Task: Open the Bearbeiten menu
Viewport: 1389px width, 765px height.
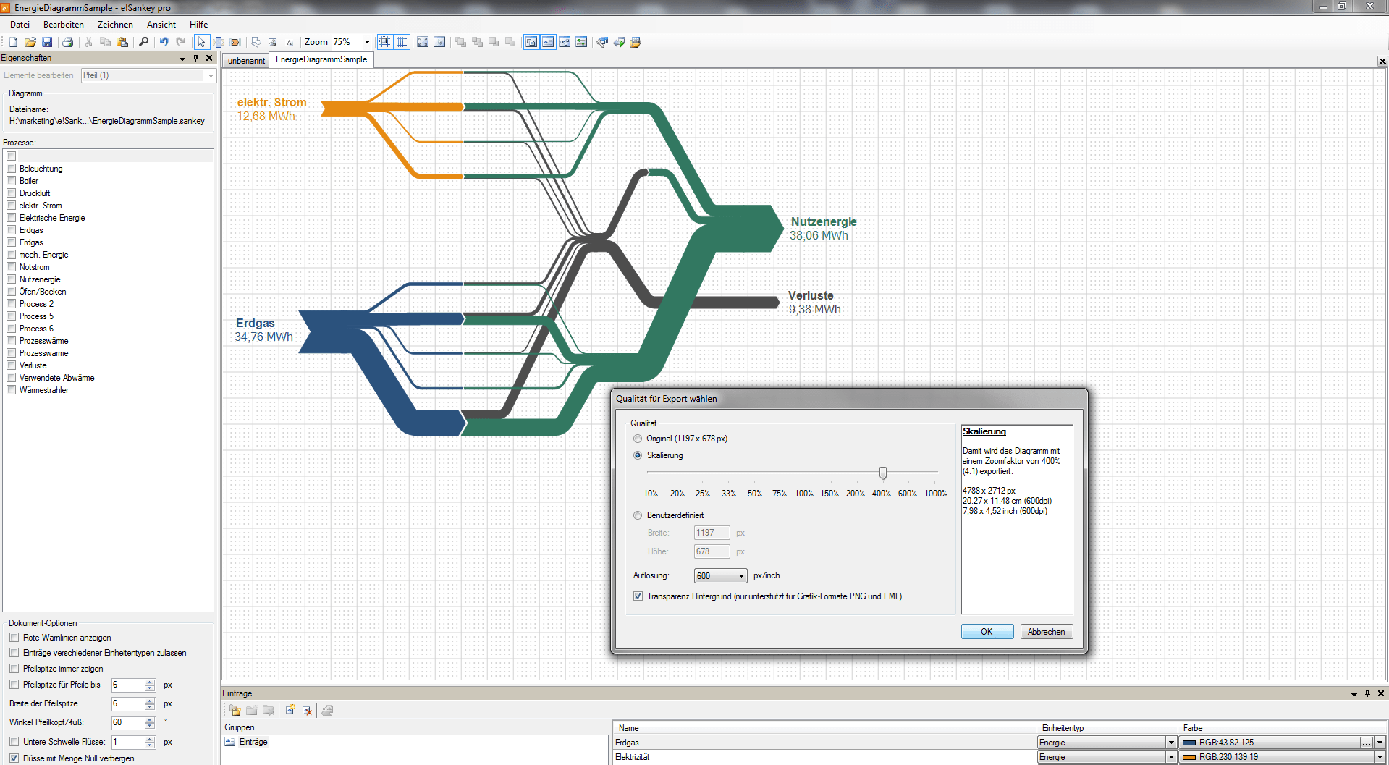Action: [64, 25]
